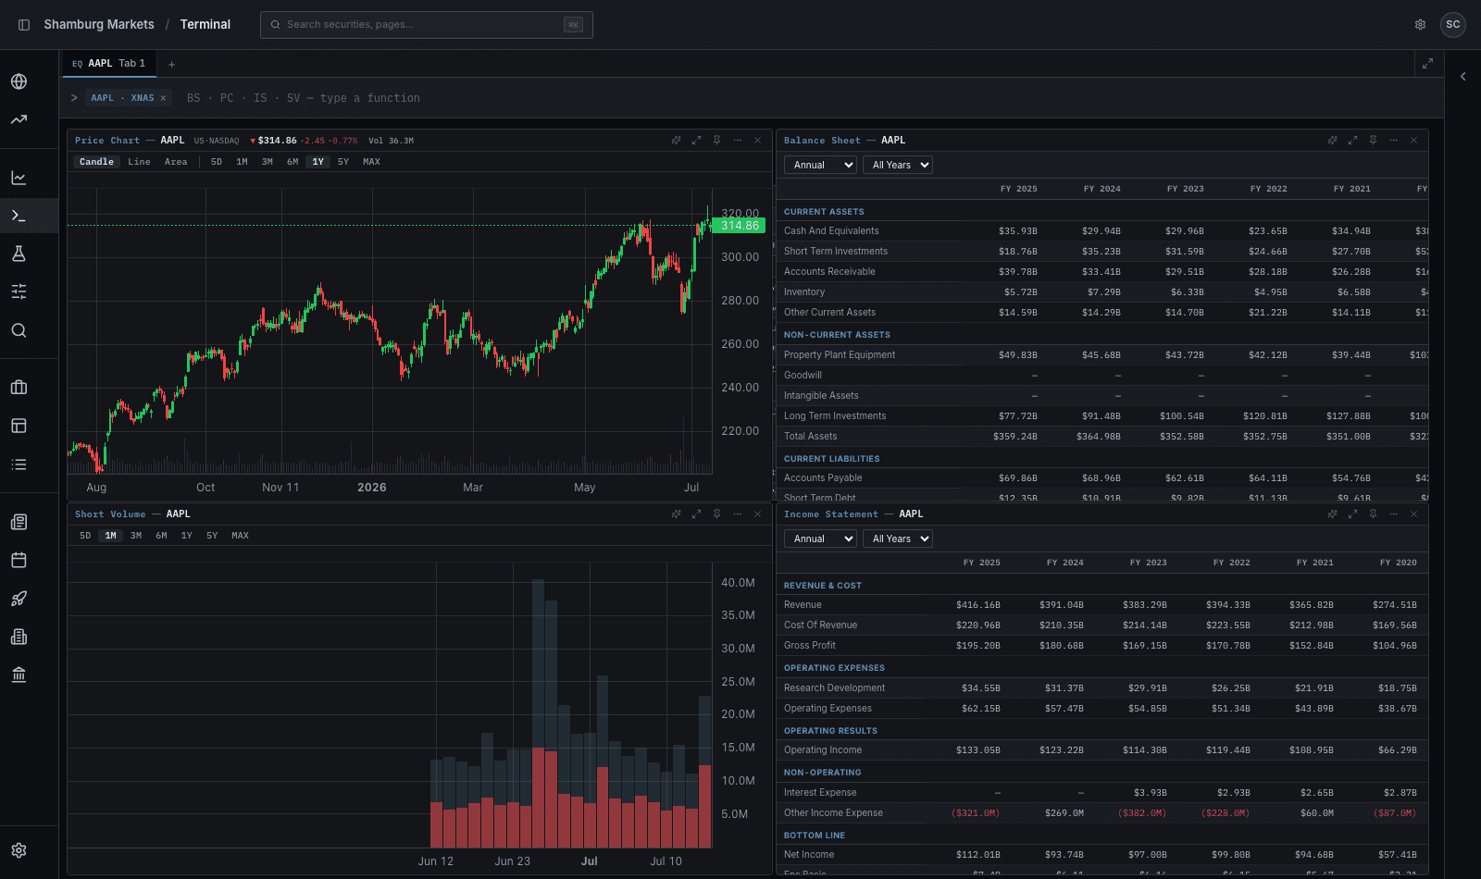Select the terminal prompt icon in sidebar

point(19,216)
